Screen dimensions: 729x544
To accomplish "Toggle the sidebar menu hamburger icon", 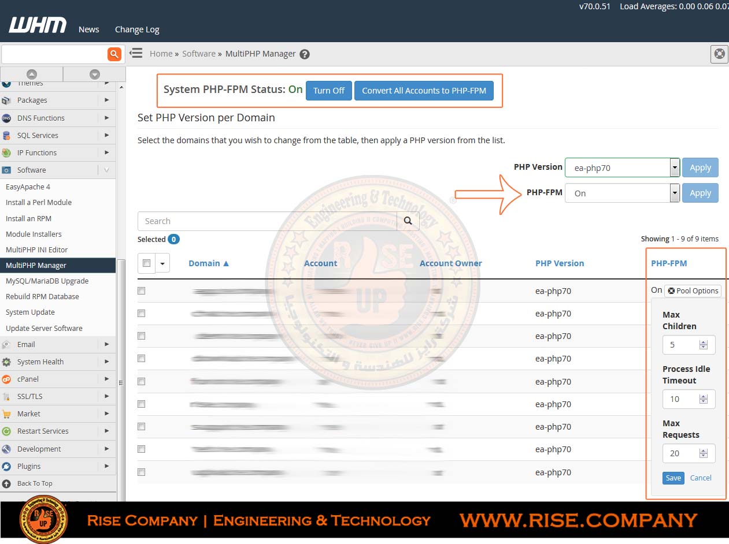I will click(x=136, y=53).
